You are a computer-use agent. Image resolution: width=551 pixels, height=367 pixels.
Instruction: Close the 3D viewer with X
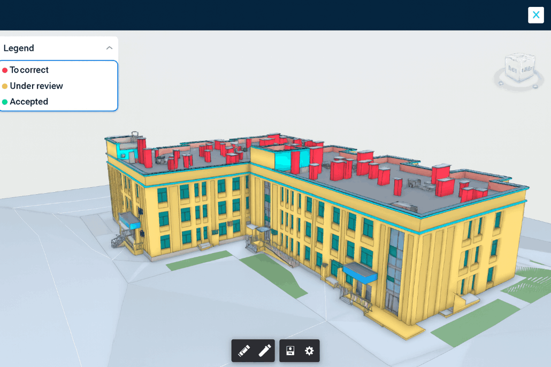tap(536, 15)
